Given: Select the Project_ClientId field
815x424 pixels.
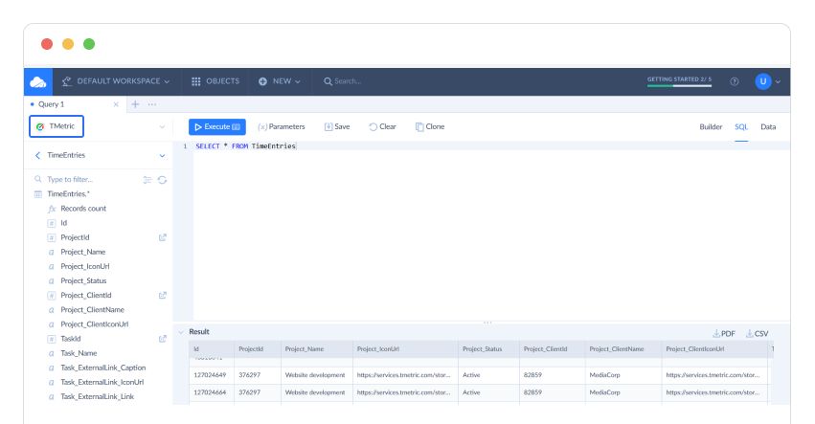Looking at the screenshot, I should 86,295.
